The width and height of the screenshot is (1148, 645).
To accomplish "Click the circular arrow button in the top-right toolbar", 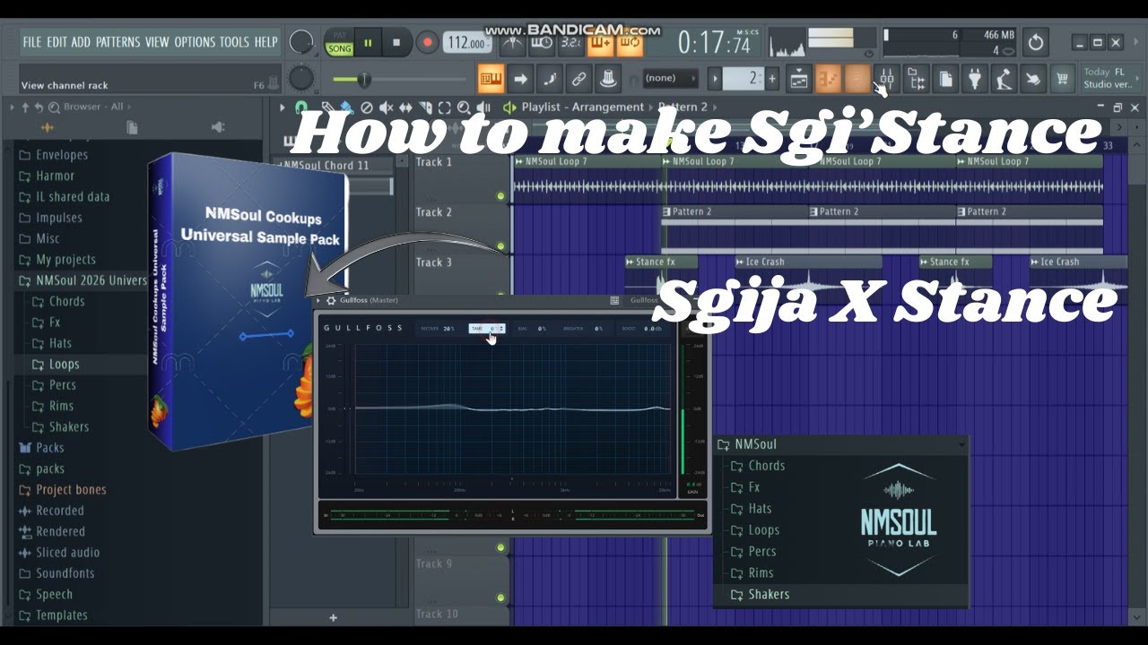I will point(1036,42).
